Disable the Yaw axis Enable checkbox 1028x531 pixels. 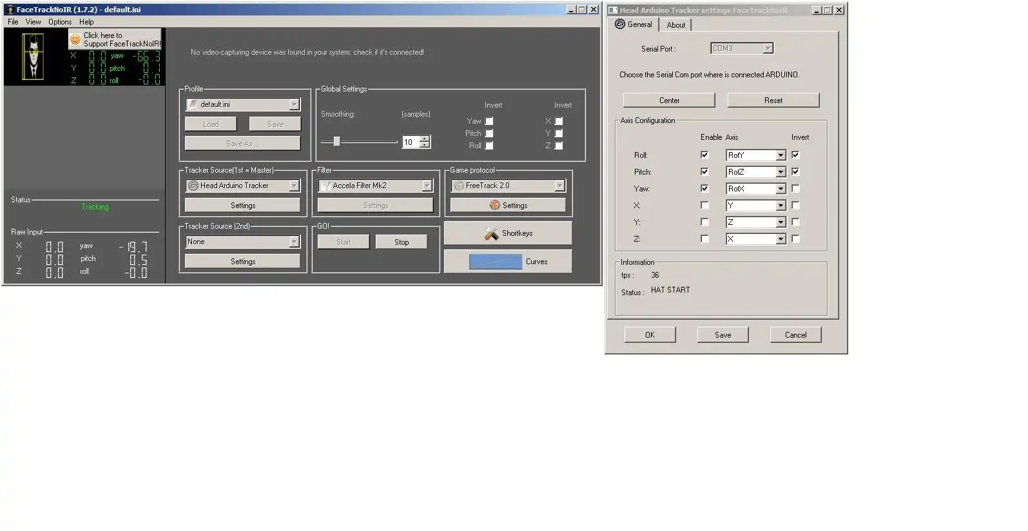[x=704, y=188]
